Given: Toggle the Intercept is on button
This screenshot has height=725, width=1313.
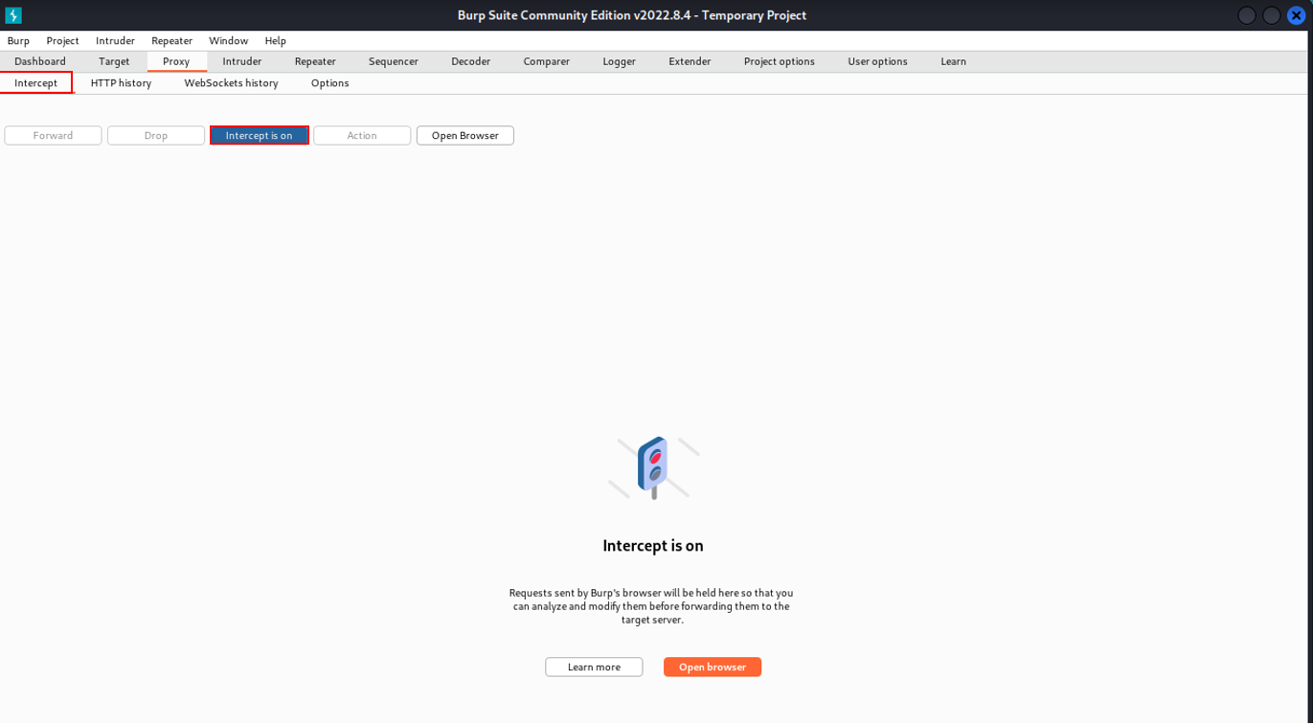Looking at the screenshot, I should pyautogui.click(x=260, y=136).
